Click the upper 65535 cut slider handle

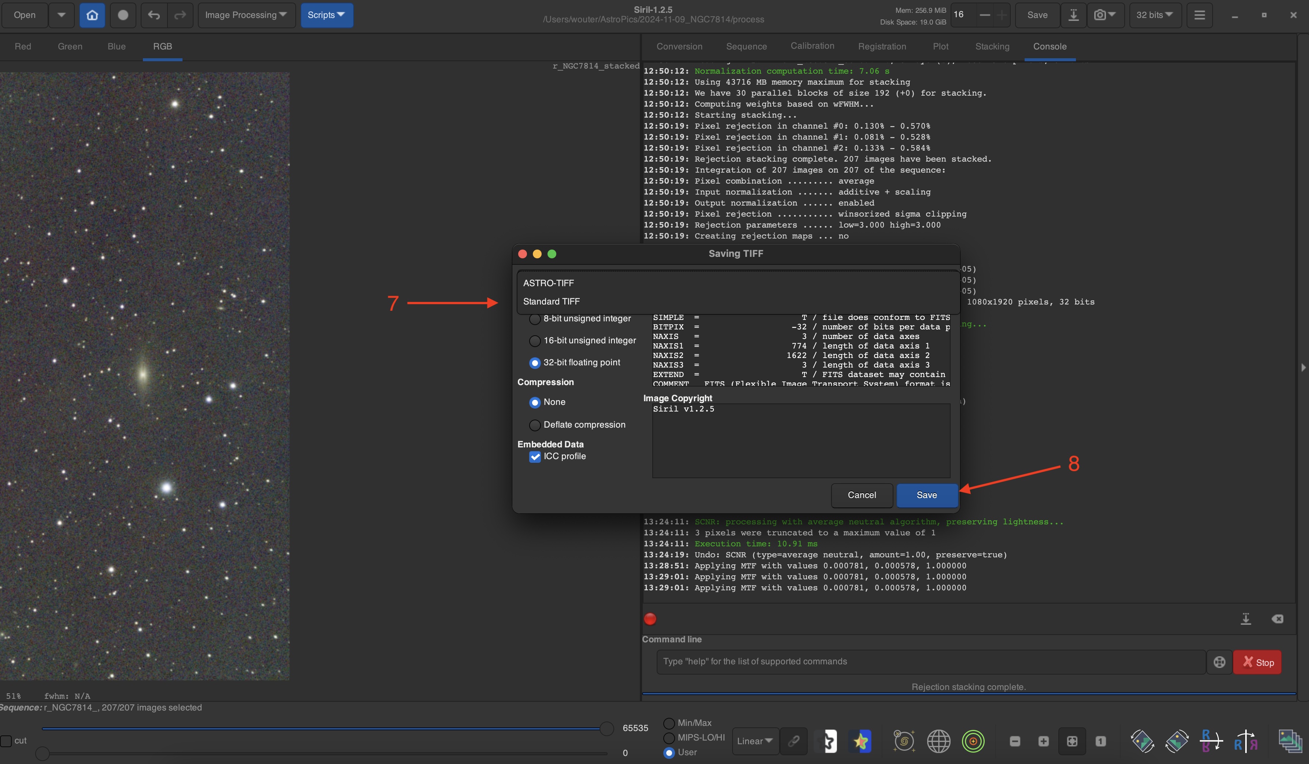(606, 729)
